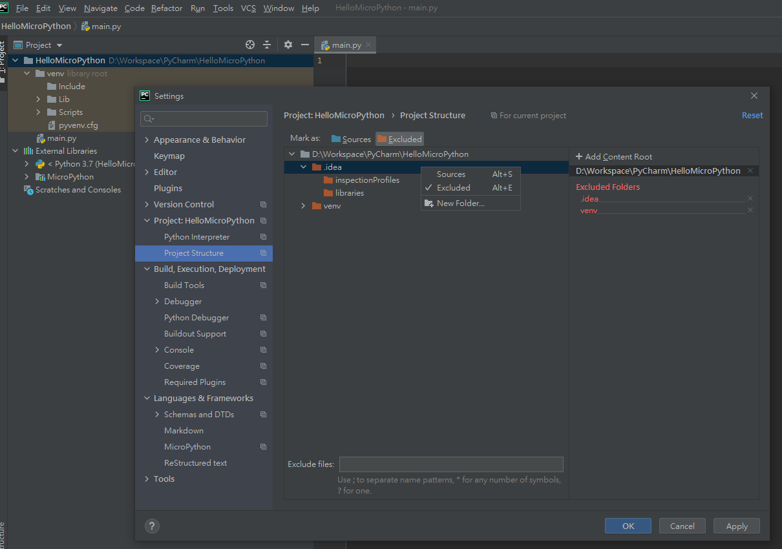Viewport: 782px width, 549px height.
Task: Click the Scratches and Consoles icon
Action: [28, 190]
